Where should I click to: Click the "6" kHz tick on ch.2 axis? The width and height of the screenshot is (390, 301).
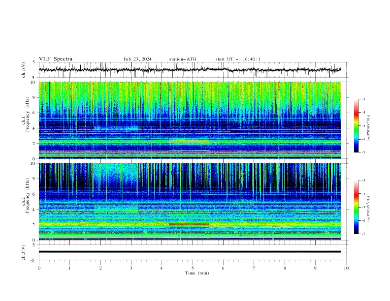(35, 194)
